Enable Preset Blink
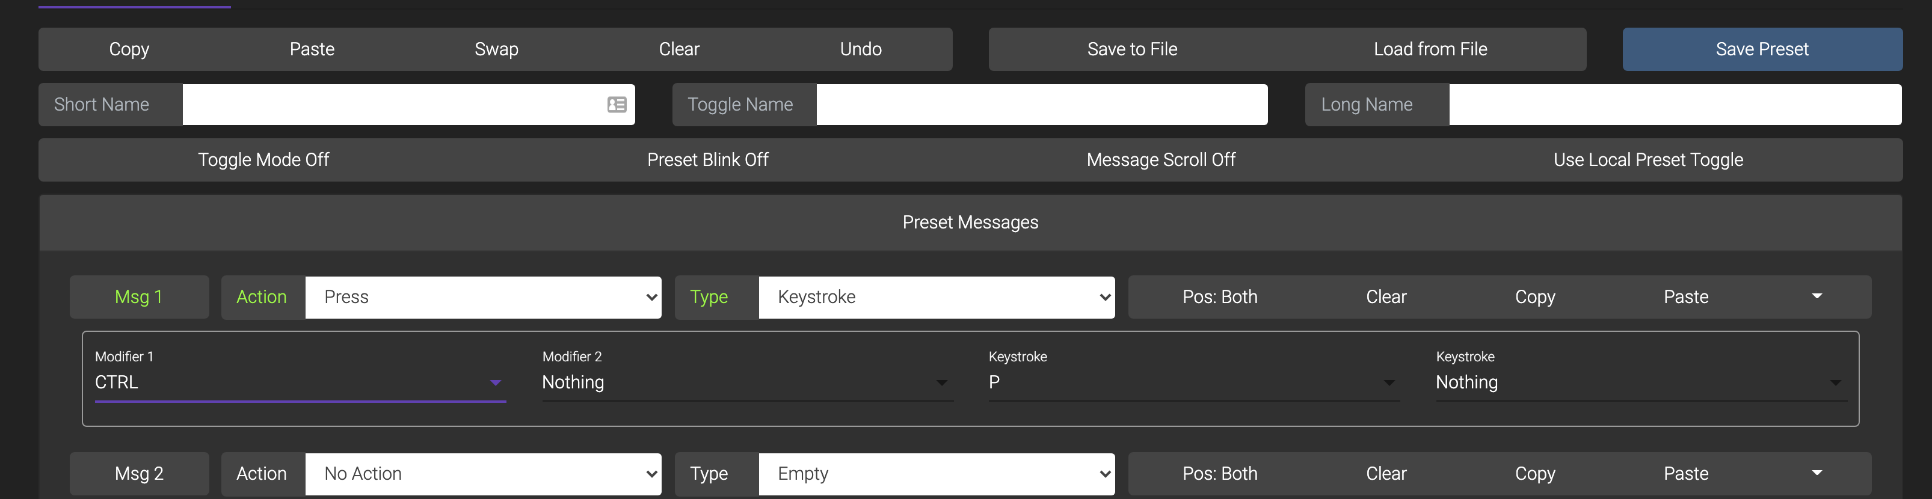The height and width of the screenshot is (499, 1932). [707, 159]
